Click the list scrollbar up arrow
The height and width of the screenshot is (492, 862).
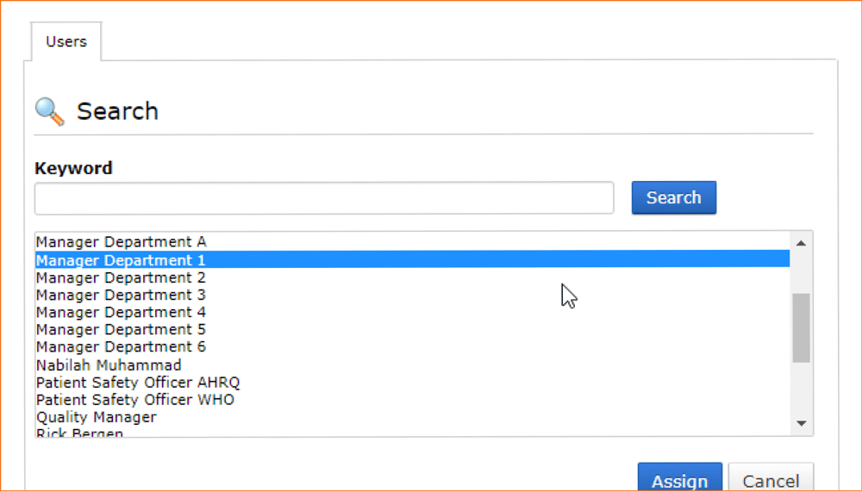coord(801,243)
